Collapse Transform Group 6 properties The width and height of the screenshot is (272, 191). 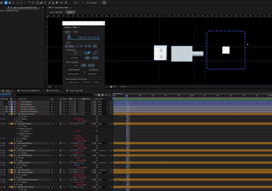coord(17,129)
